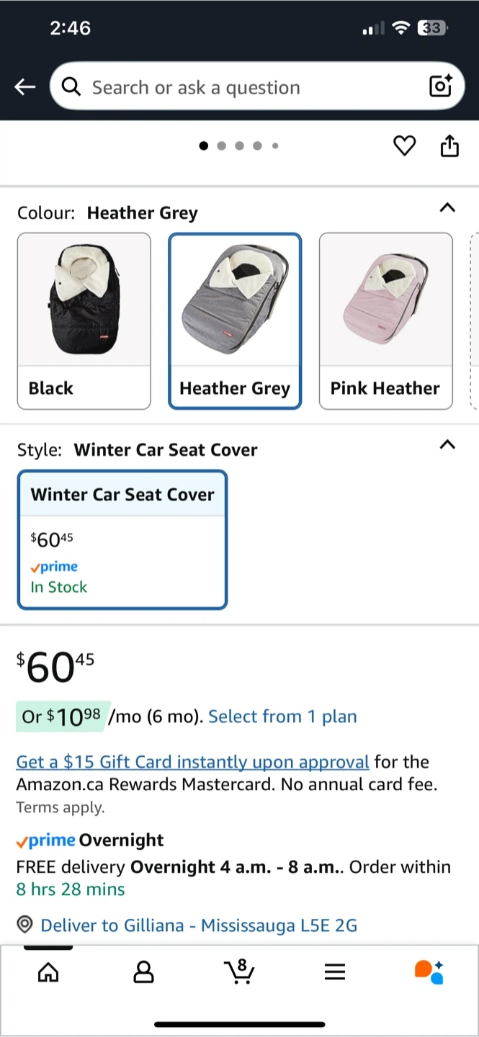Screen dimensions: 479x1037
Task: Go to Home tab icon
Action: pyautogui.click(x=48, y=972)
